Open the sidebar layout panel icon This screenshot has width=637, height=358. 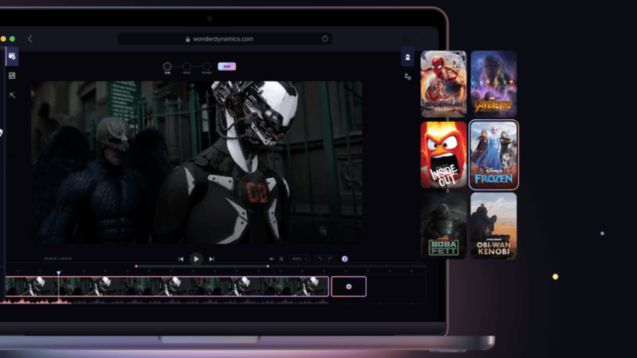pyautogui.click(x=12, y=76)
